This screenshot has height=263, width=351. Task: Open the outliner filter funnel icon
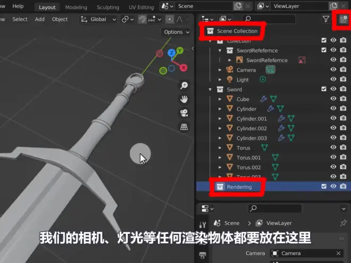[x=326, y=19]
